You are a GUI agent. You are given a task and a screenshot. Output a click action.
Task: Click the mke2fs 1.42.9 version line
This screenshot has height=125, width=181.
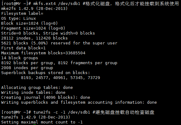34,9
